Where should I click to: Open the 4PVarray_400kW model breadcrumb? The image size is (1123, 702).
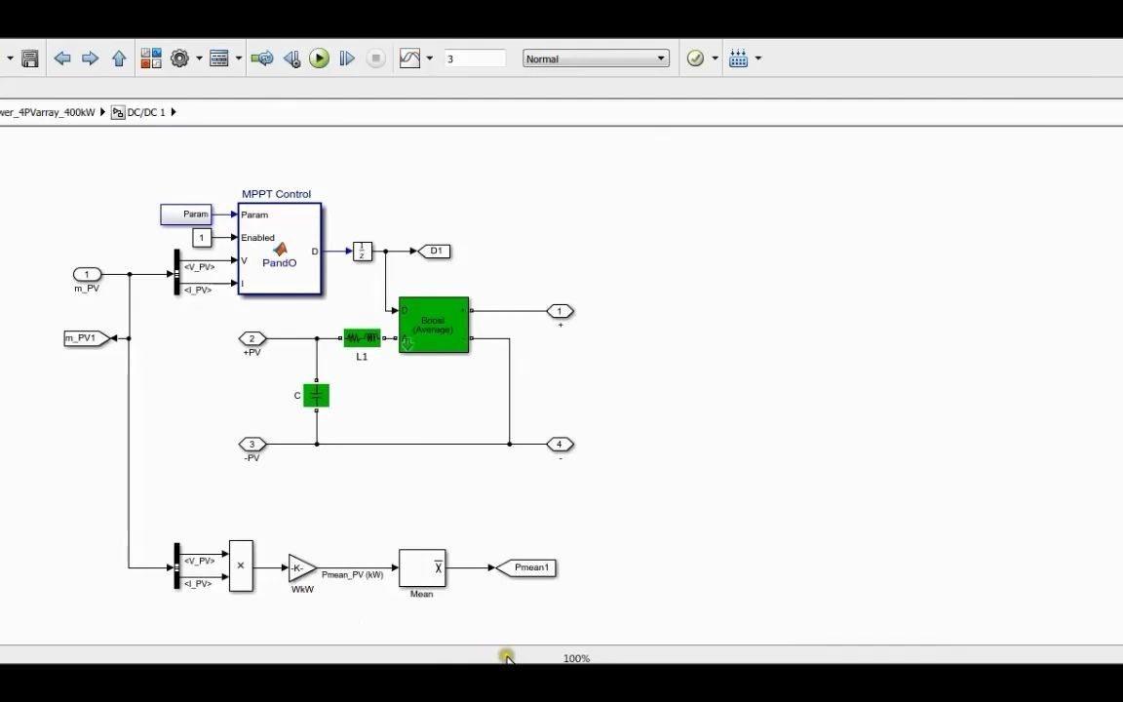pos(49,111)
